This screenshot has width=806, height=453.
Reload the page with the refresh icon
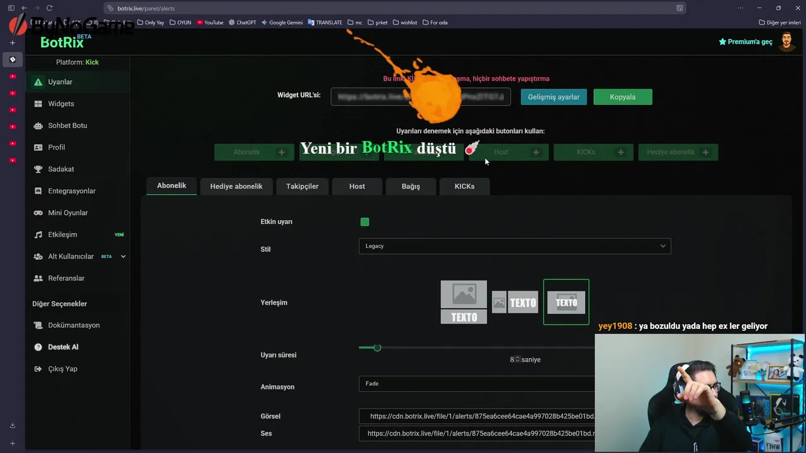[x=49, y=8]
